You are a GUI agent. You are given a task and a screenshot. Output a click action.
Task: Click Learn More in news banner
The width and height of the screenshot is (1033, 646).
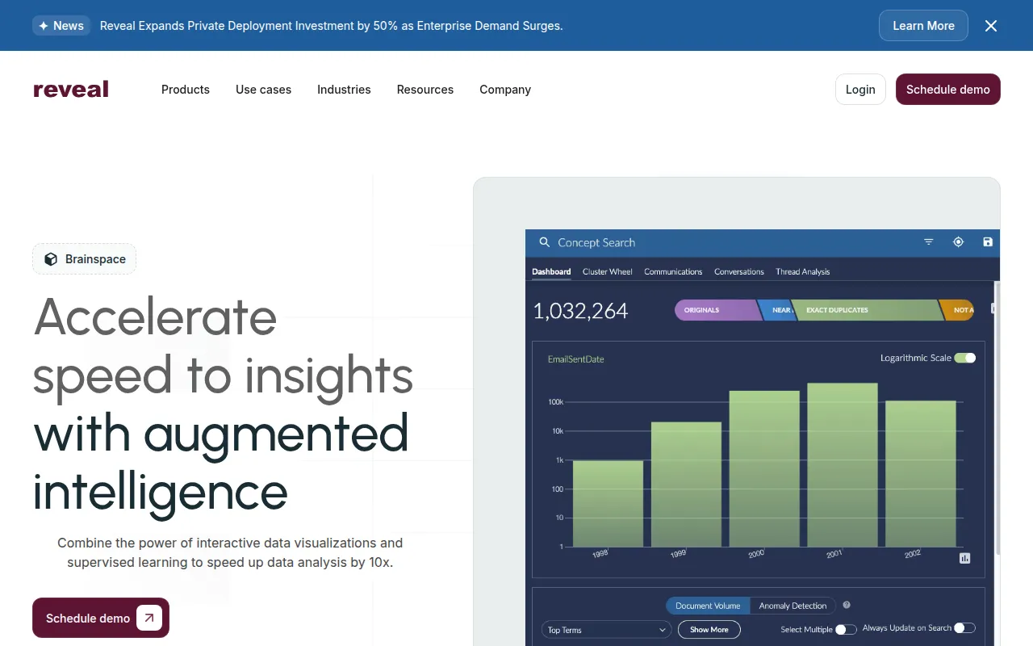click(x=923, y=26)
